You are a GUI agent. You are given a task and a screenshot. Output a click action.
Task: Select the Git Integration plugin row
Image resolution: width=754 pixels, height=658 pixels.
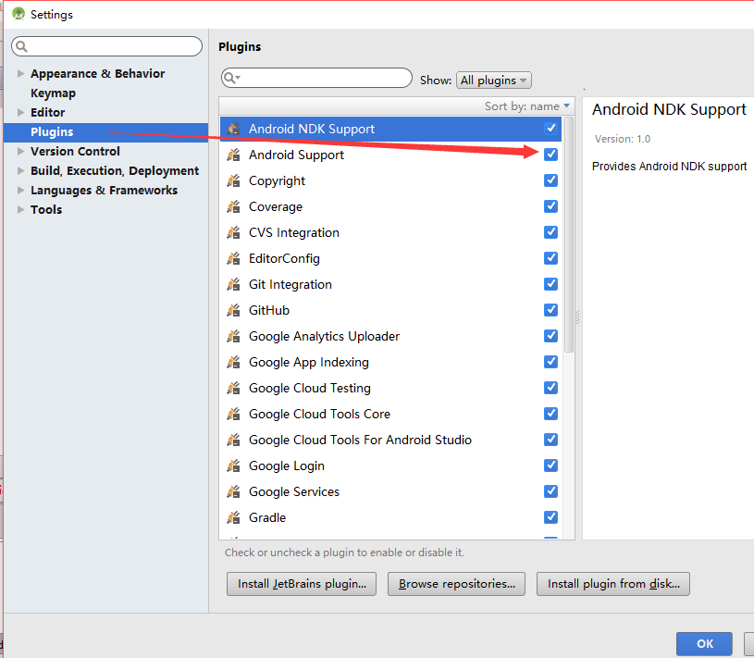click(x=390, y=285)
